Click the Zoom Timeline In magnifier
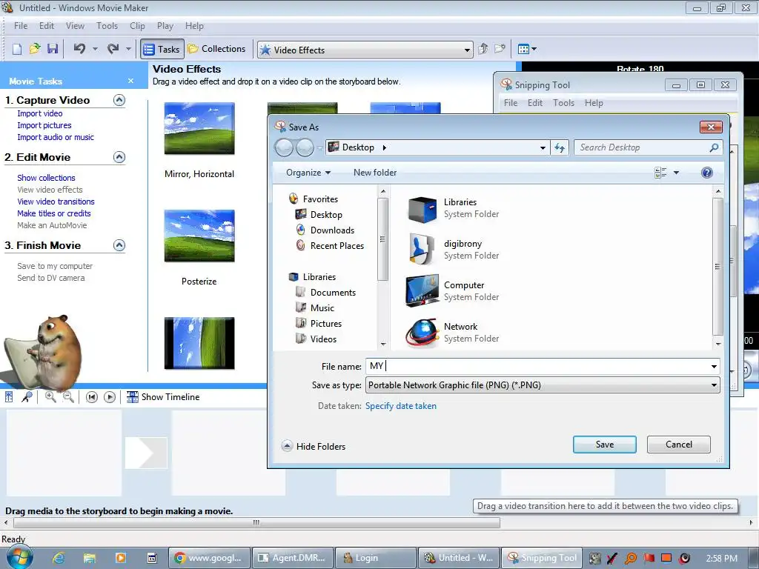759x569 pixels. 50,397
